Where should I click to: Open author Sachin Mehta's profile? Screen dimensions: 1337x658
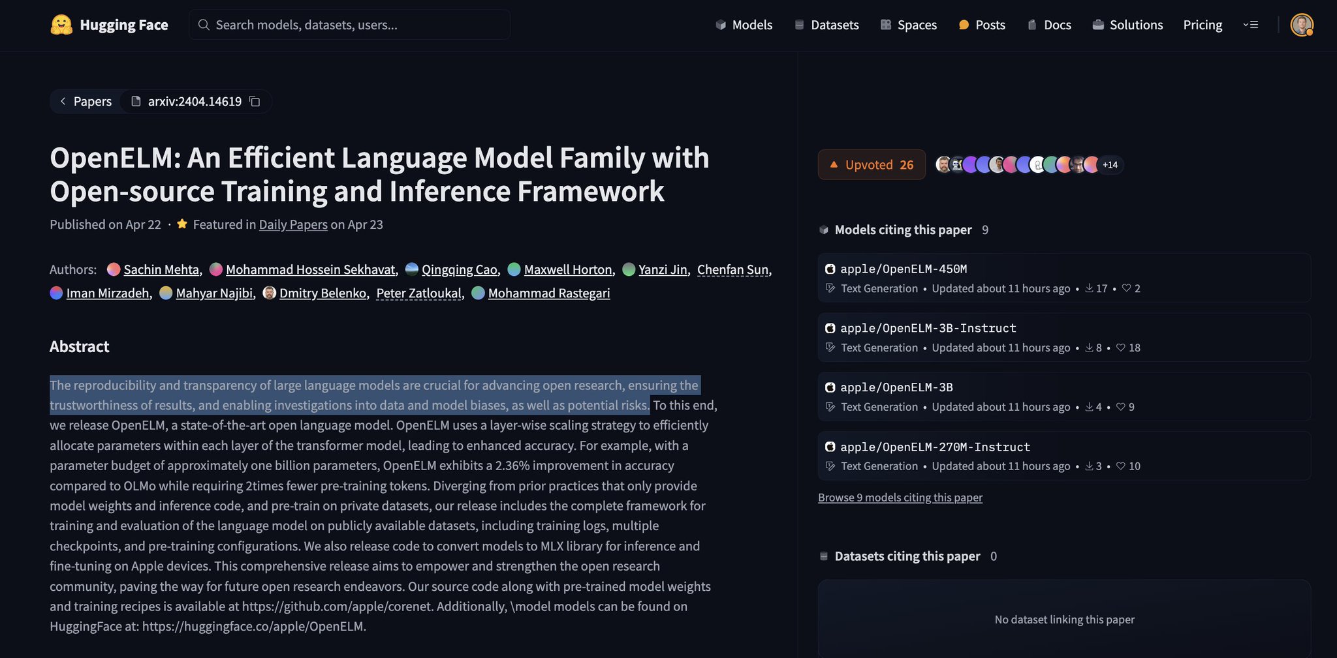(161, 269)
